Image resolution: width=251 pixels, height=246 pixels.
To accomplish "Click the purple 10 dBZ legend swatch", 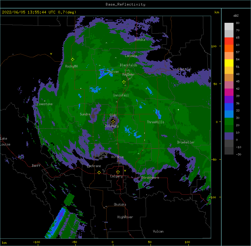I will [229, 136].
